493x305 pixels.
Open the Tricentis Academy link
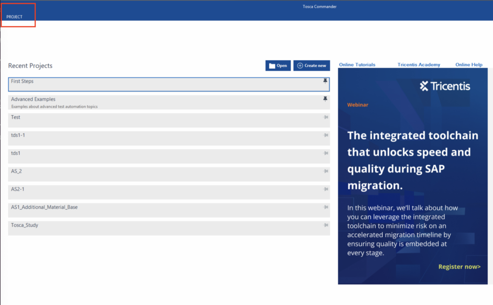point(418,65)
